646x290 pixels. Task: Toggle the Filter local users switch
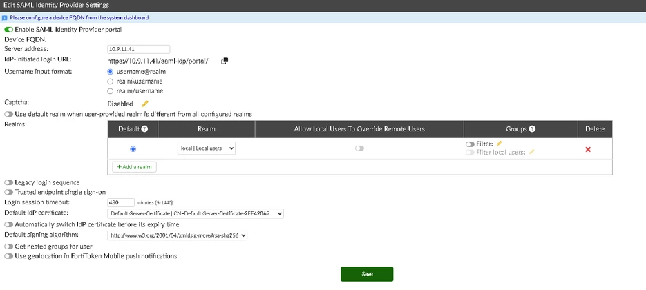[470, 153]
